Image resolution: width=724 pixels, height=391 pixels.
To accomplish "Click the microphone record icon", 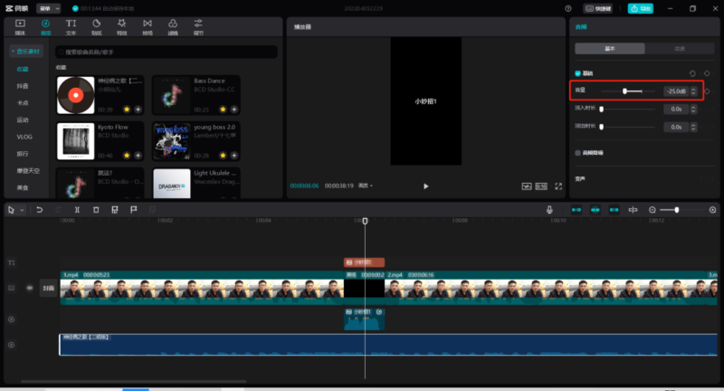I will coord(549,210).
